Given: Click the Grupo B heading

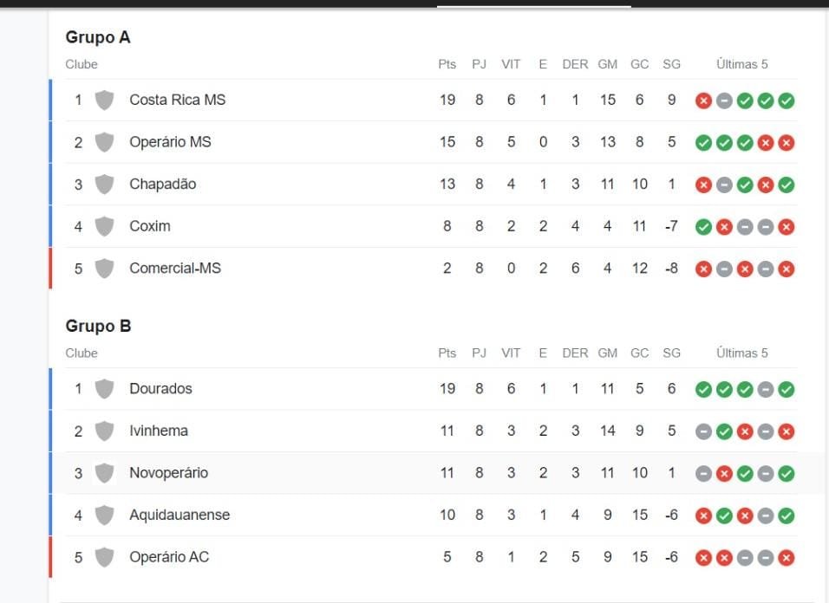Looking at the screenshot, I should 98,327.
